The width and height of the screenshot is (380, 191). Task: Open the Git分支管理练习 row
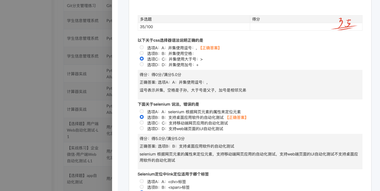[x=81, y=6]
